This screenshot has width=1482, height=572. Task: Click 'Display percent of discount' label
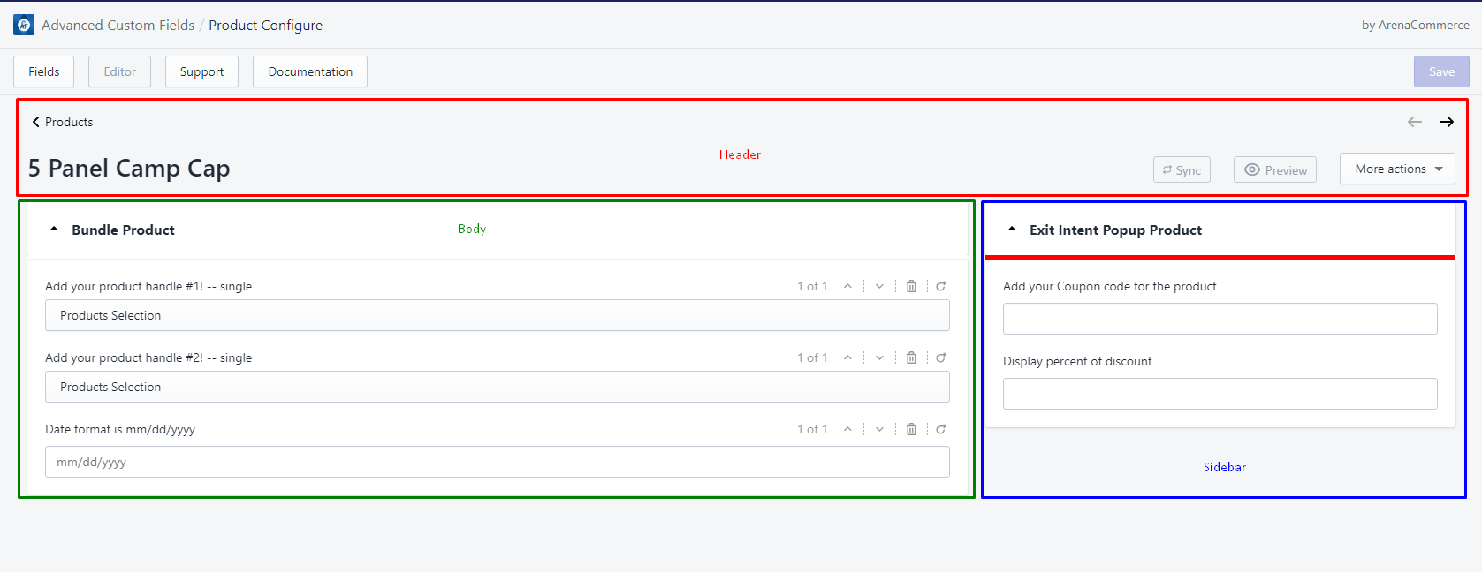(x=1077, y=361)
